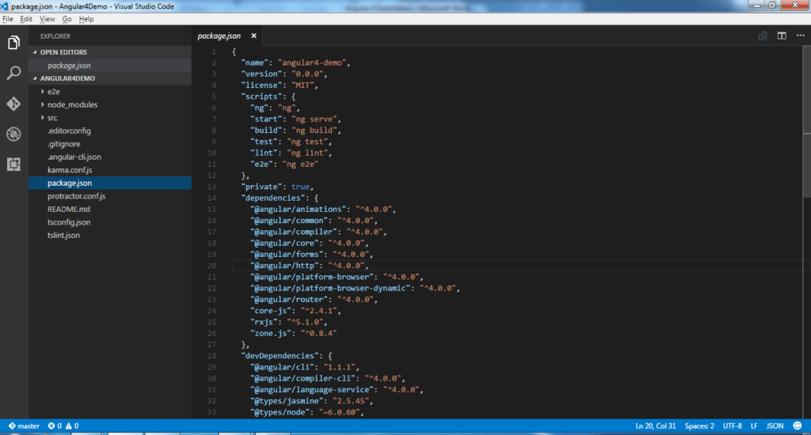Viewport: 811px width, 435px height.
Task: Expand the e2e folder
Action: pyautogui.click(x=43, y=92)
